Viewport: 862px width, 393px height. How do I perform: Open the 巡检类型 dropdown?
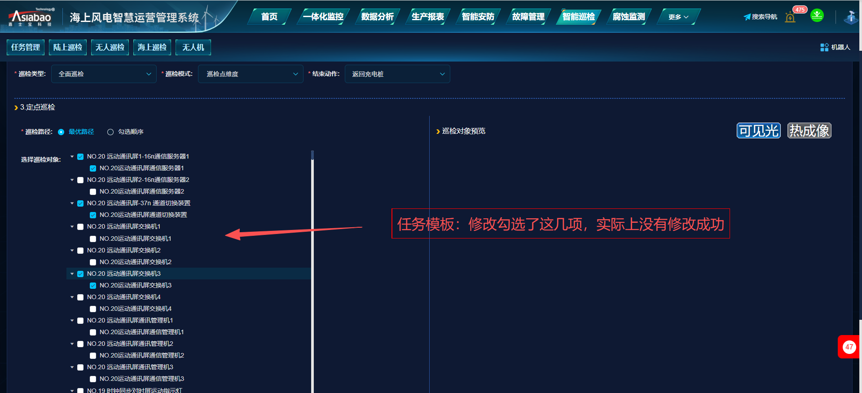pos(104,74)
